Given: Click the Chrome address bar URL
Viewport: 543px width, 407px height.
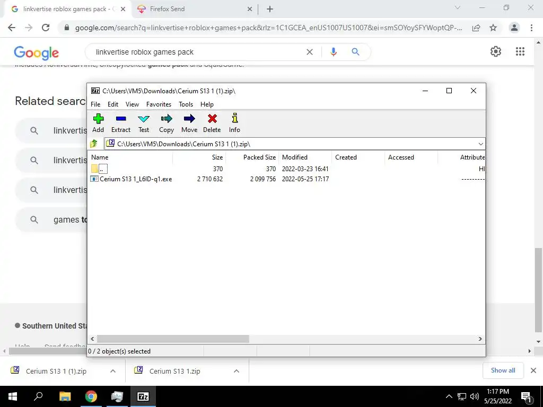Looking at the screenshot, I should click(x=268, y=28).
